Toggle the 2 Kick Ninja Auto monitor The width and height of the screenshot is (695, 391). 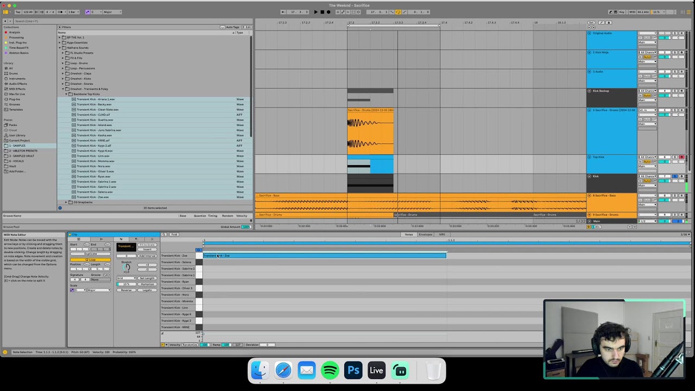(647, 57)
